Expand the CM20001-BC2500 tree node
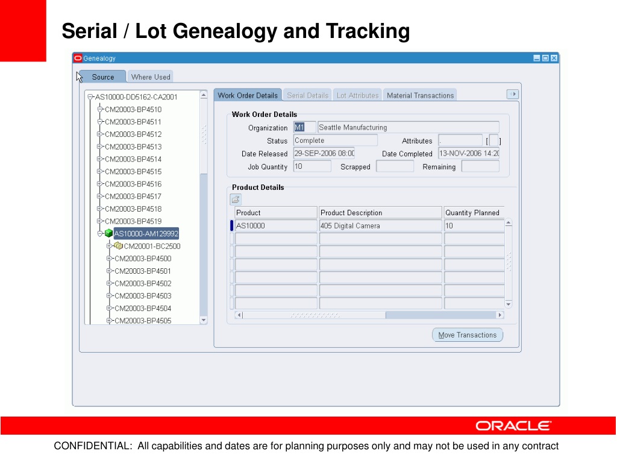The image size is (617, 463). coord(109,246)
